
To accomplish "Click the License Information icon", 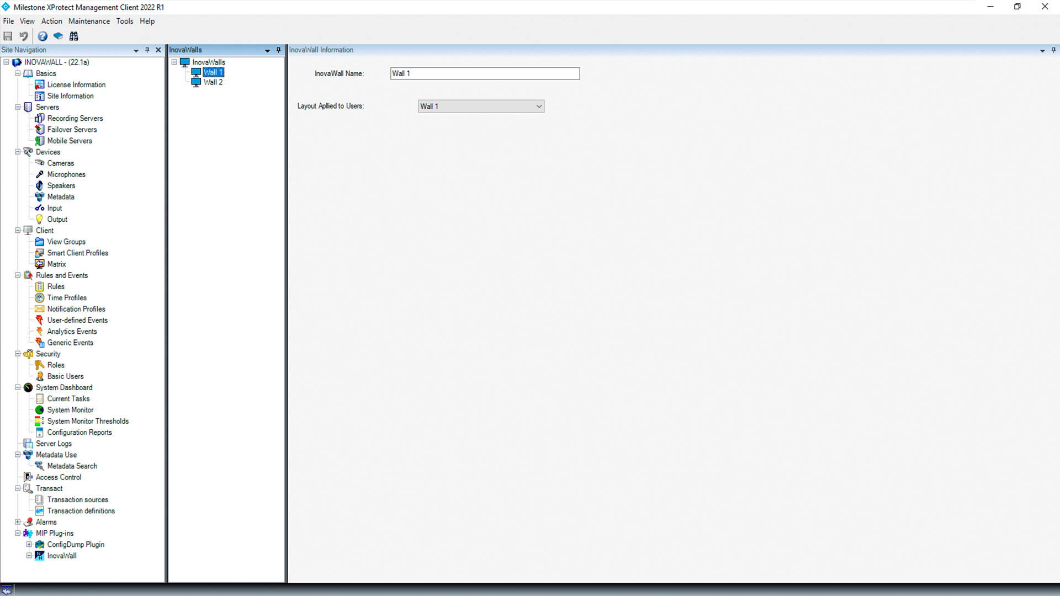I will pyautogui.click(x=40, y=84).
